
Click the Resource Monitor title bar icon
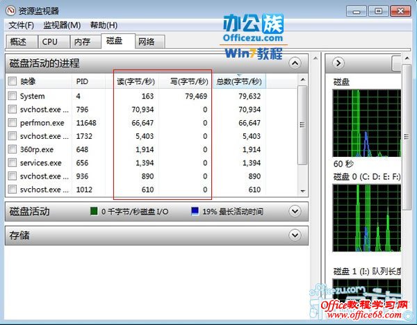pyautogui.click(x=11, y=10)
